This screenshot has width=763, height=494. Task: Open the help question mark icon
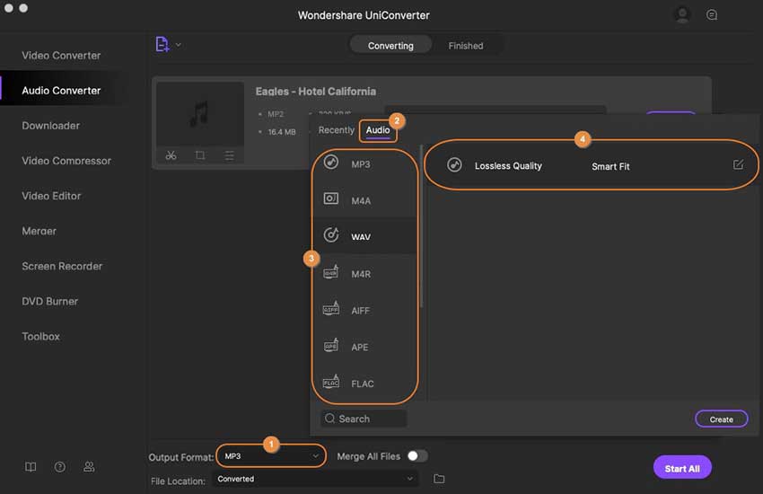59,467
